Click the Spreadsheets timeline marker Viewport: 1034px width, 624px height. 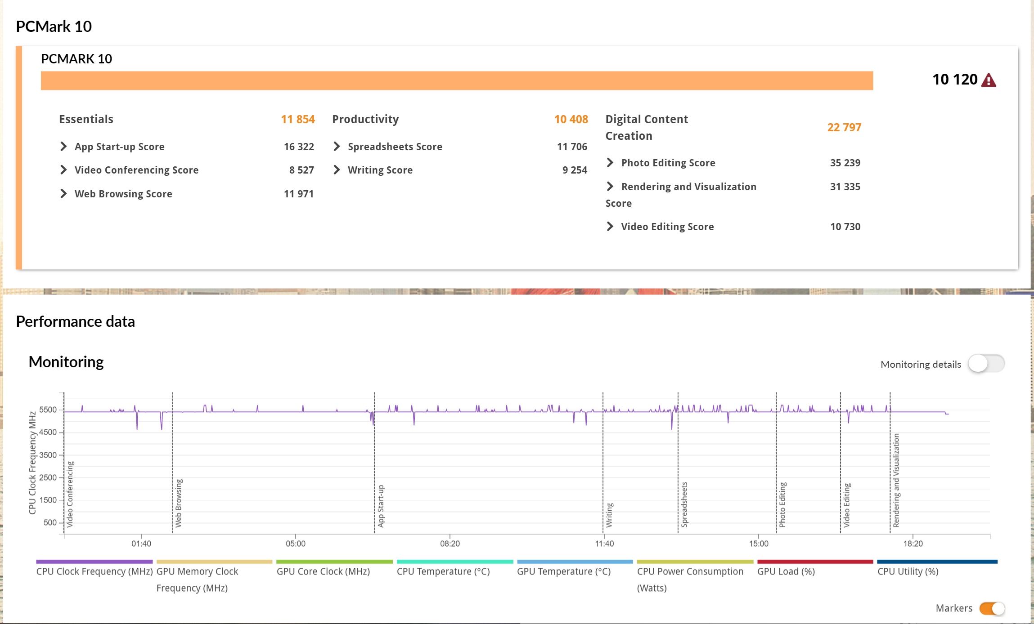(684, 504)
